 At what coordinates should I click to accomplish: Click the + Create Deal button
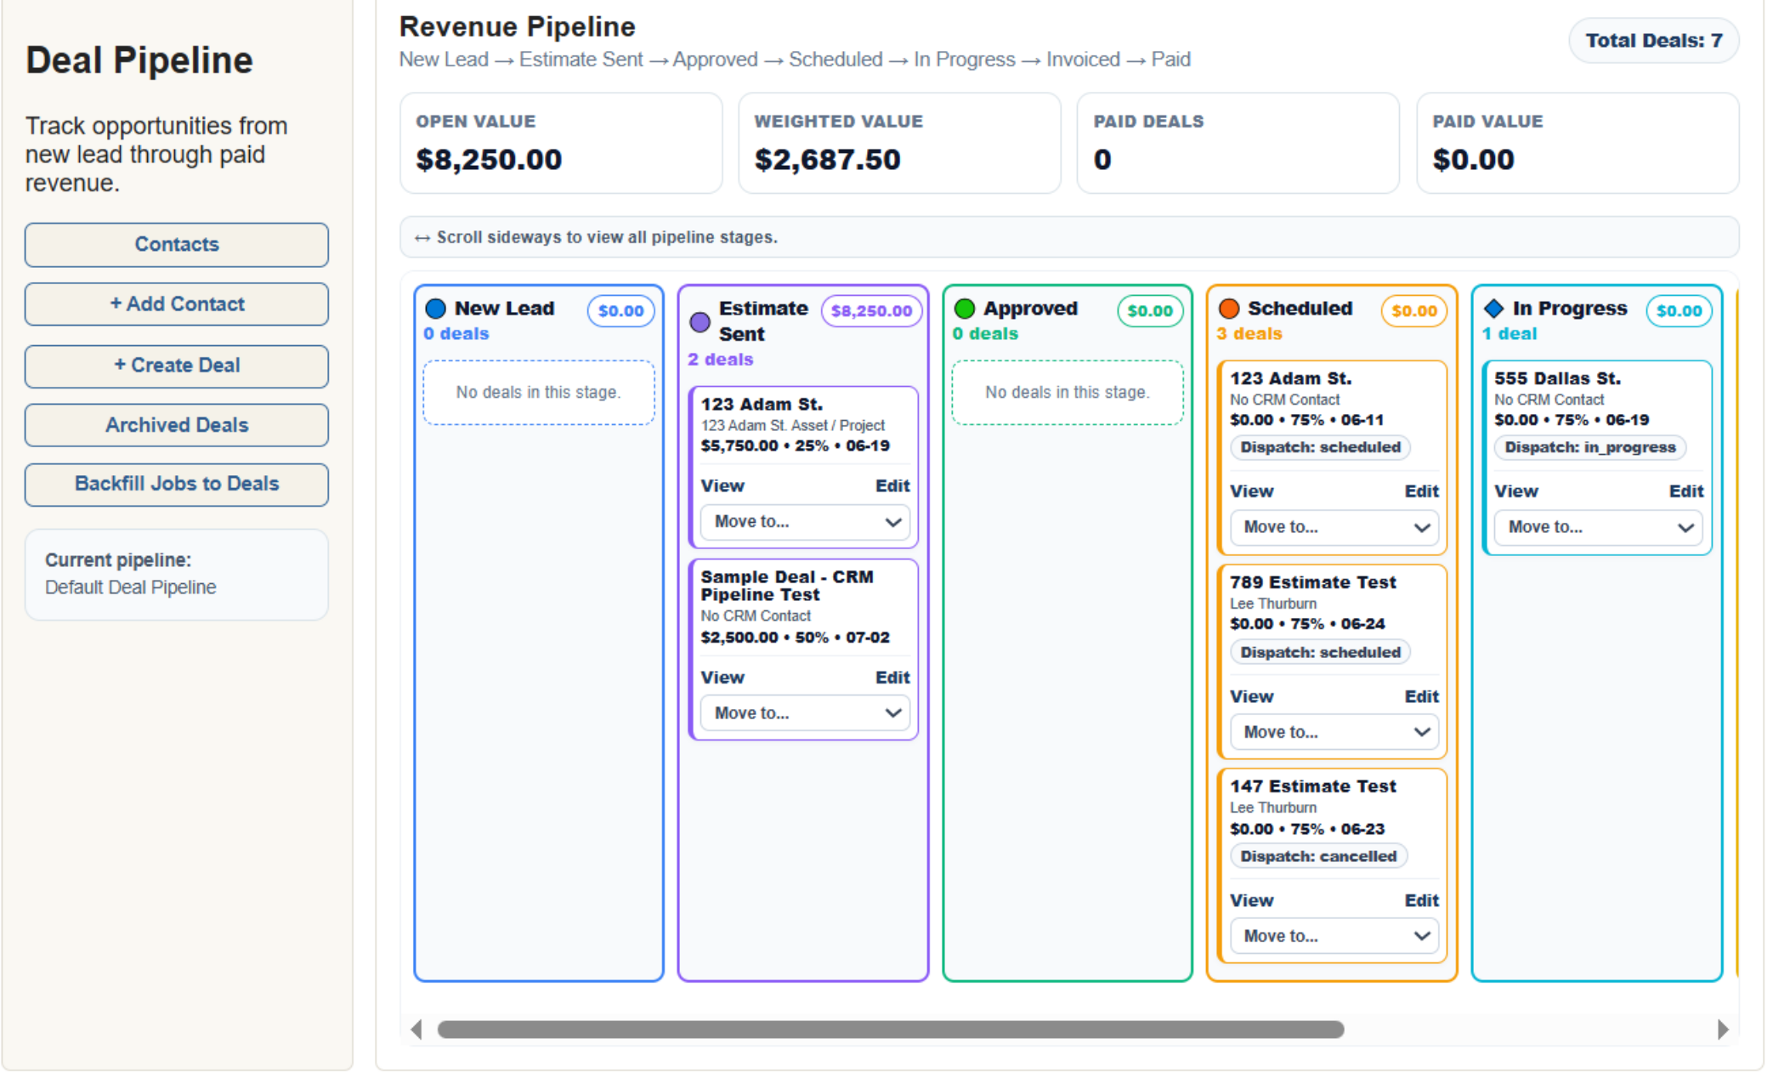click(x=177, y=366)
